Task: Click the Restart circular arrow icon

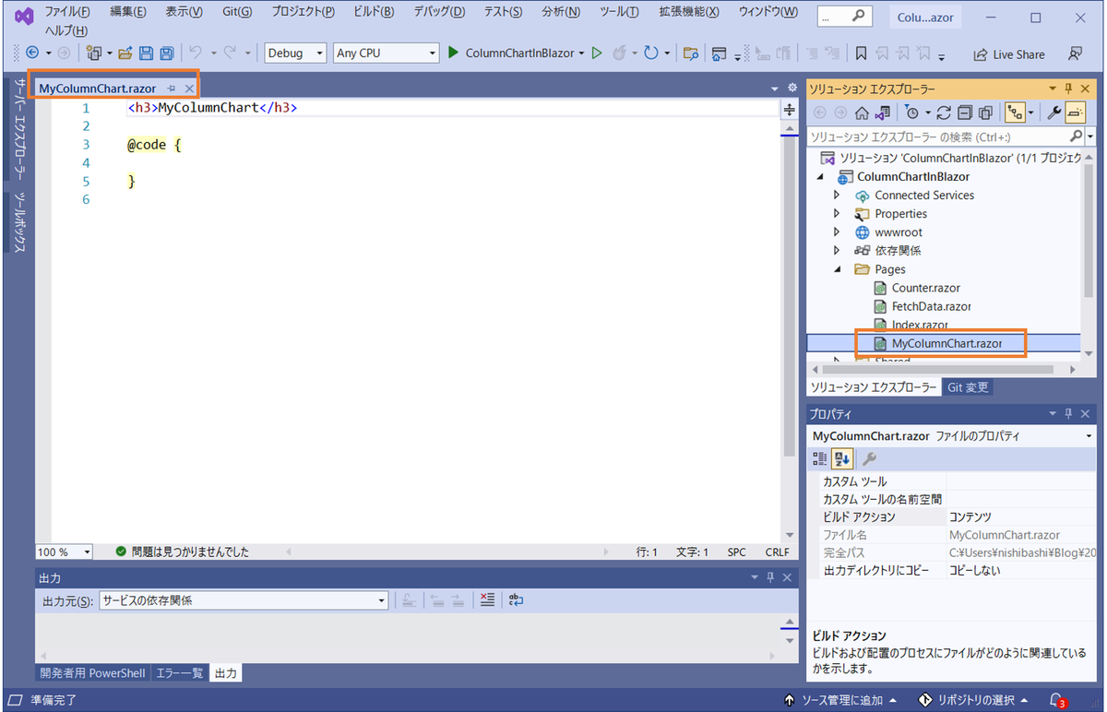Action: (x=651, y=53)
